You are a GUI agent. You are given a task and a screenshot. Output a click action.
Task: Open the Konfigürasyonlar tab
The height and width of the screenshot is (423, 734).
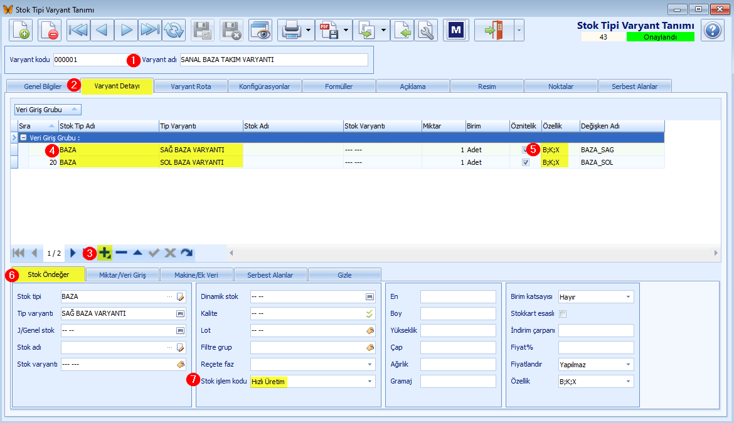coord(265,86)
